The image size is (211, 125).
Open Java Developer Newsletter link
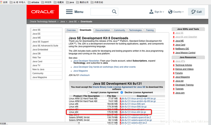pyautogui.click(x=86, y=61)
